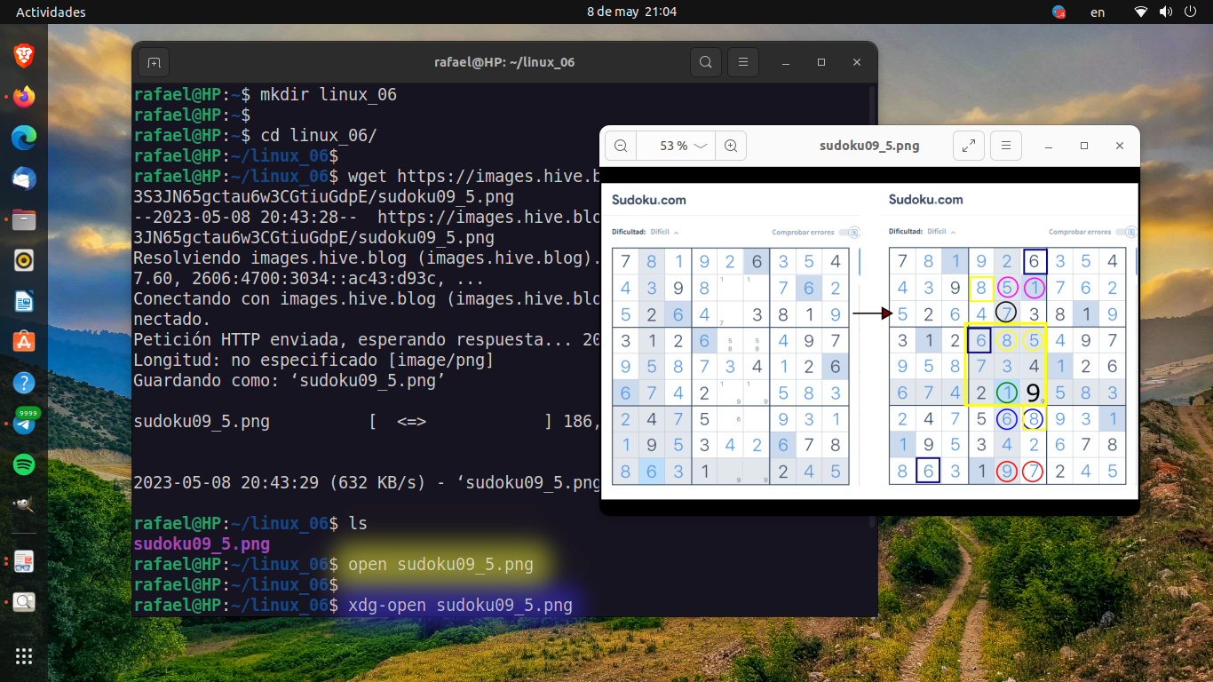
Task: Open the document viewer in the dock
Action: click(24, 561)
